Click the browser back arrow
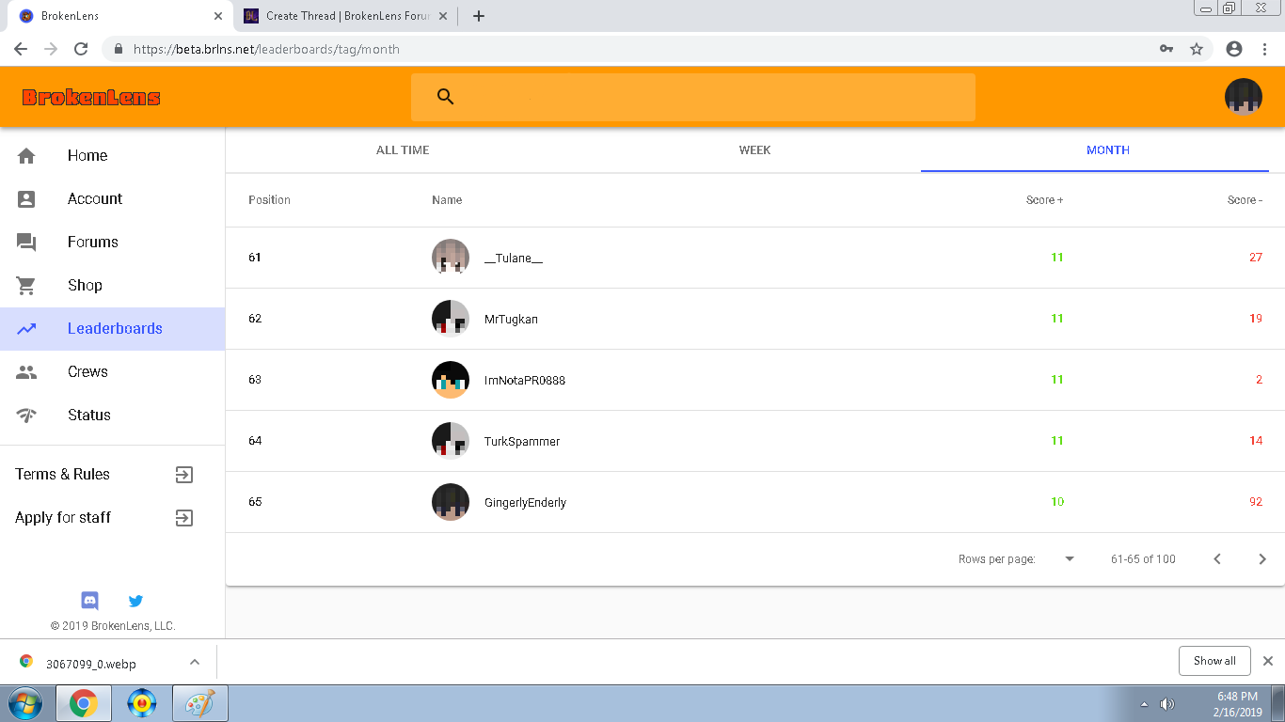 [x=21, y=49]
